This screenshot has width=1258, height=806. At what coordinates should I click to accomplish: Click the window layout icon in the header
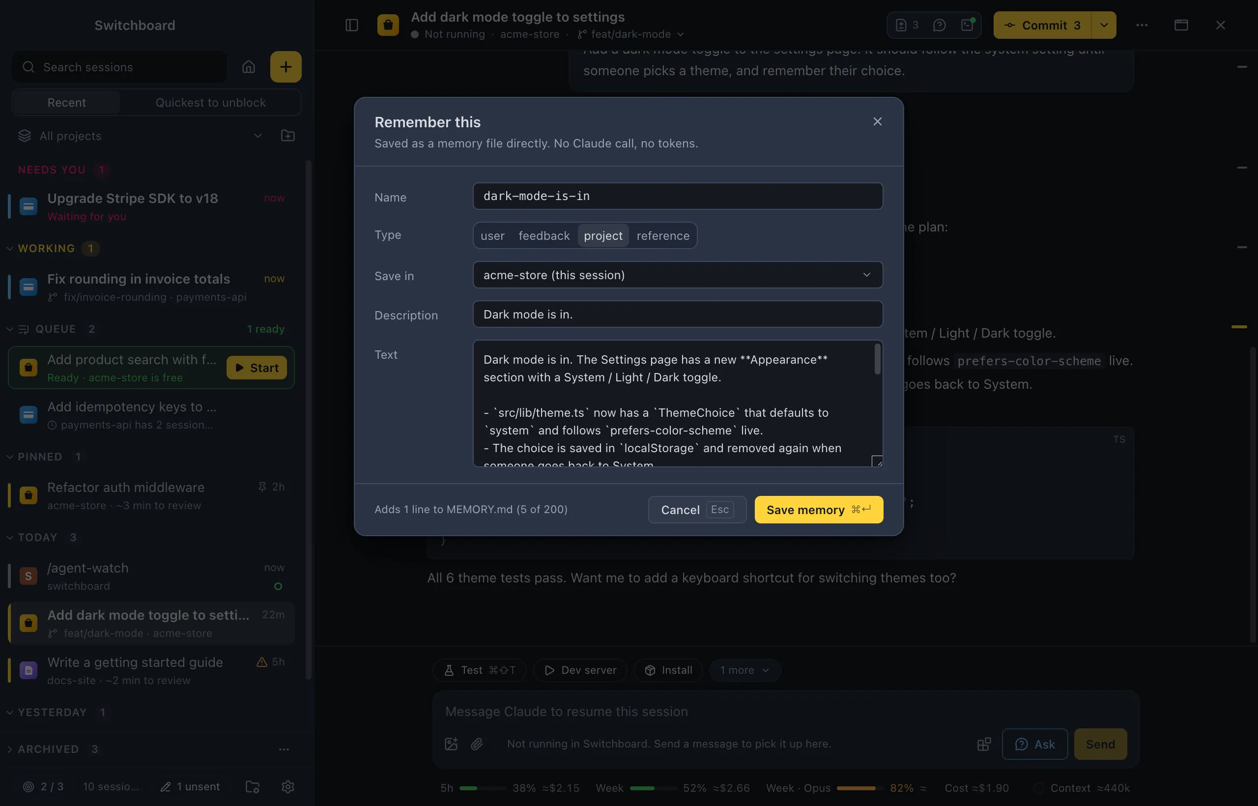(x=1181, y=25)
